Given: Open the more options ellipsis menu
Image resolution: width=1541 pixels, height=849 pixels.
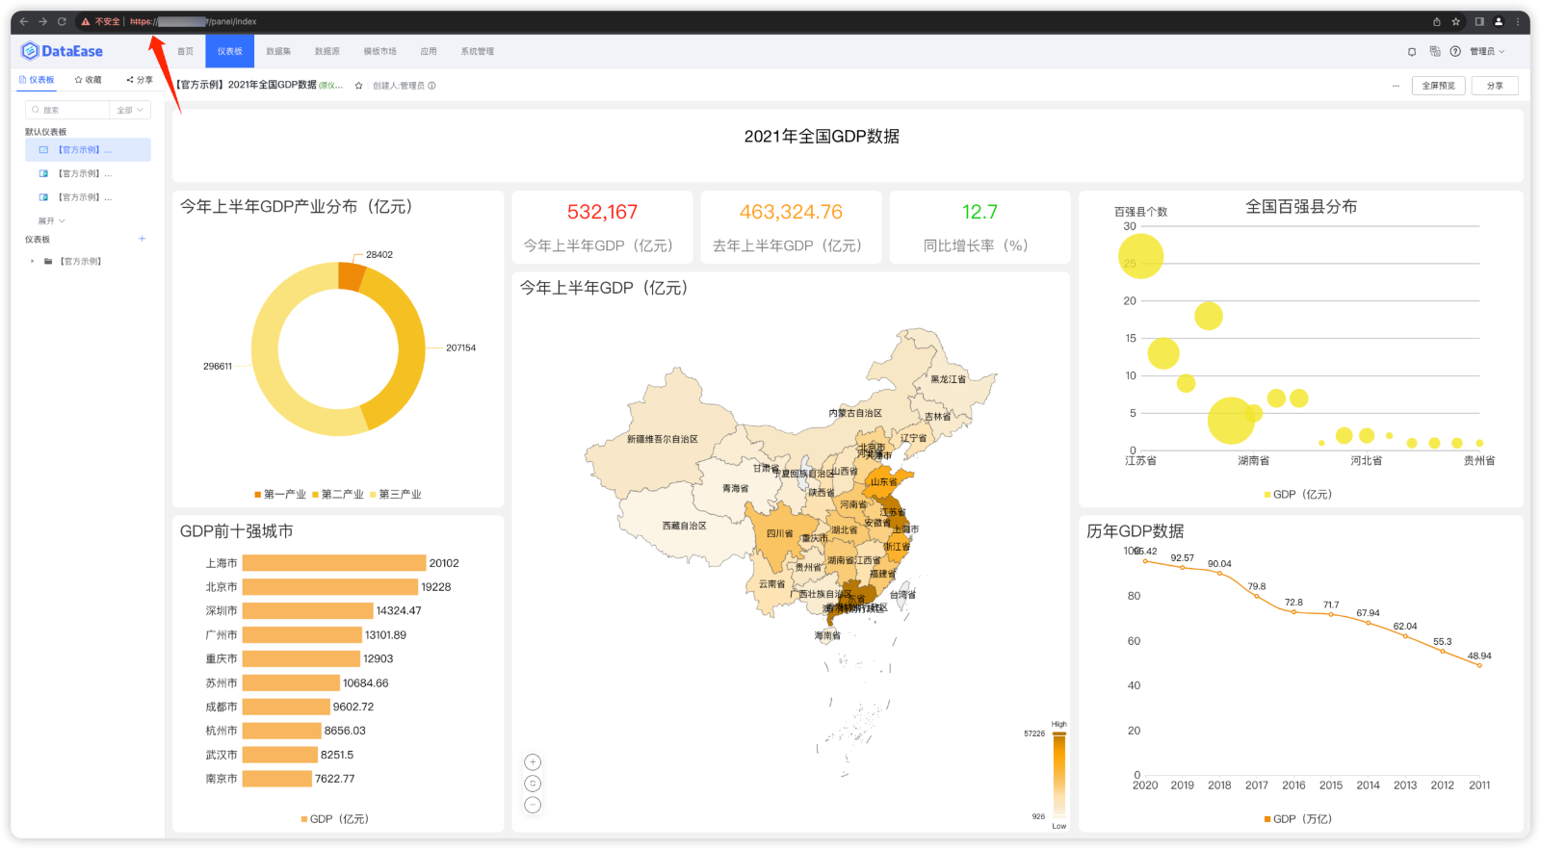Looking at the screenshot, I should (1396, 86).
